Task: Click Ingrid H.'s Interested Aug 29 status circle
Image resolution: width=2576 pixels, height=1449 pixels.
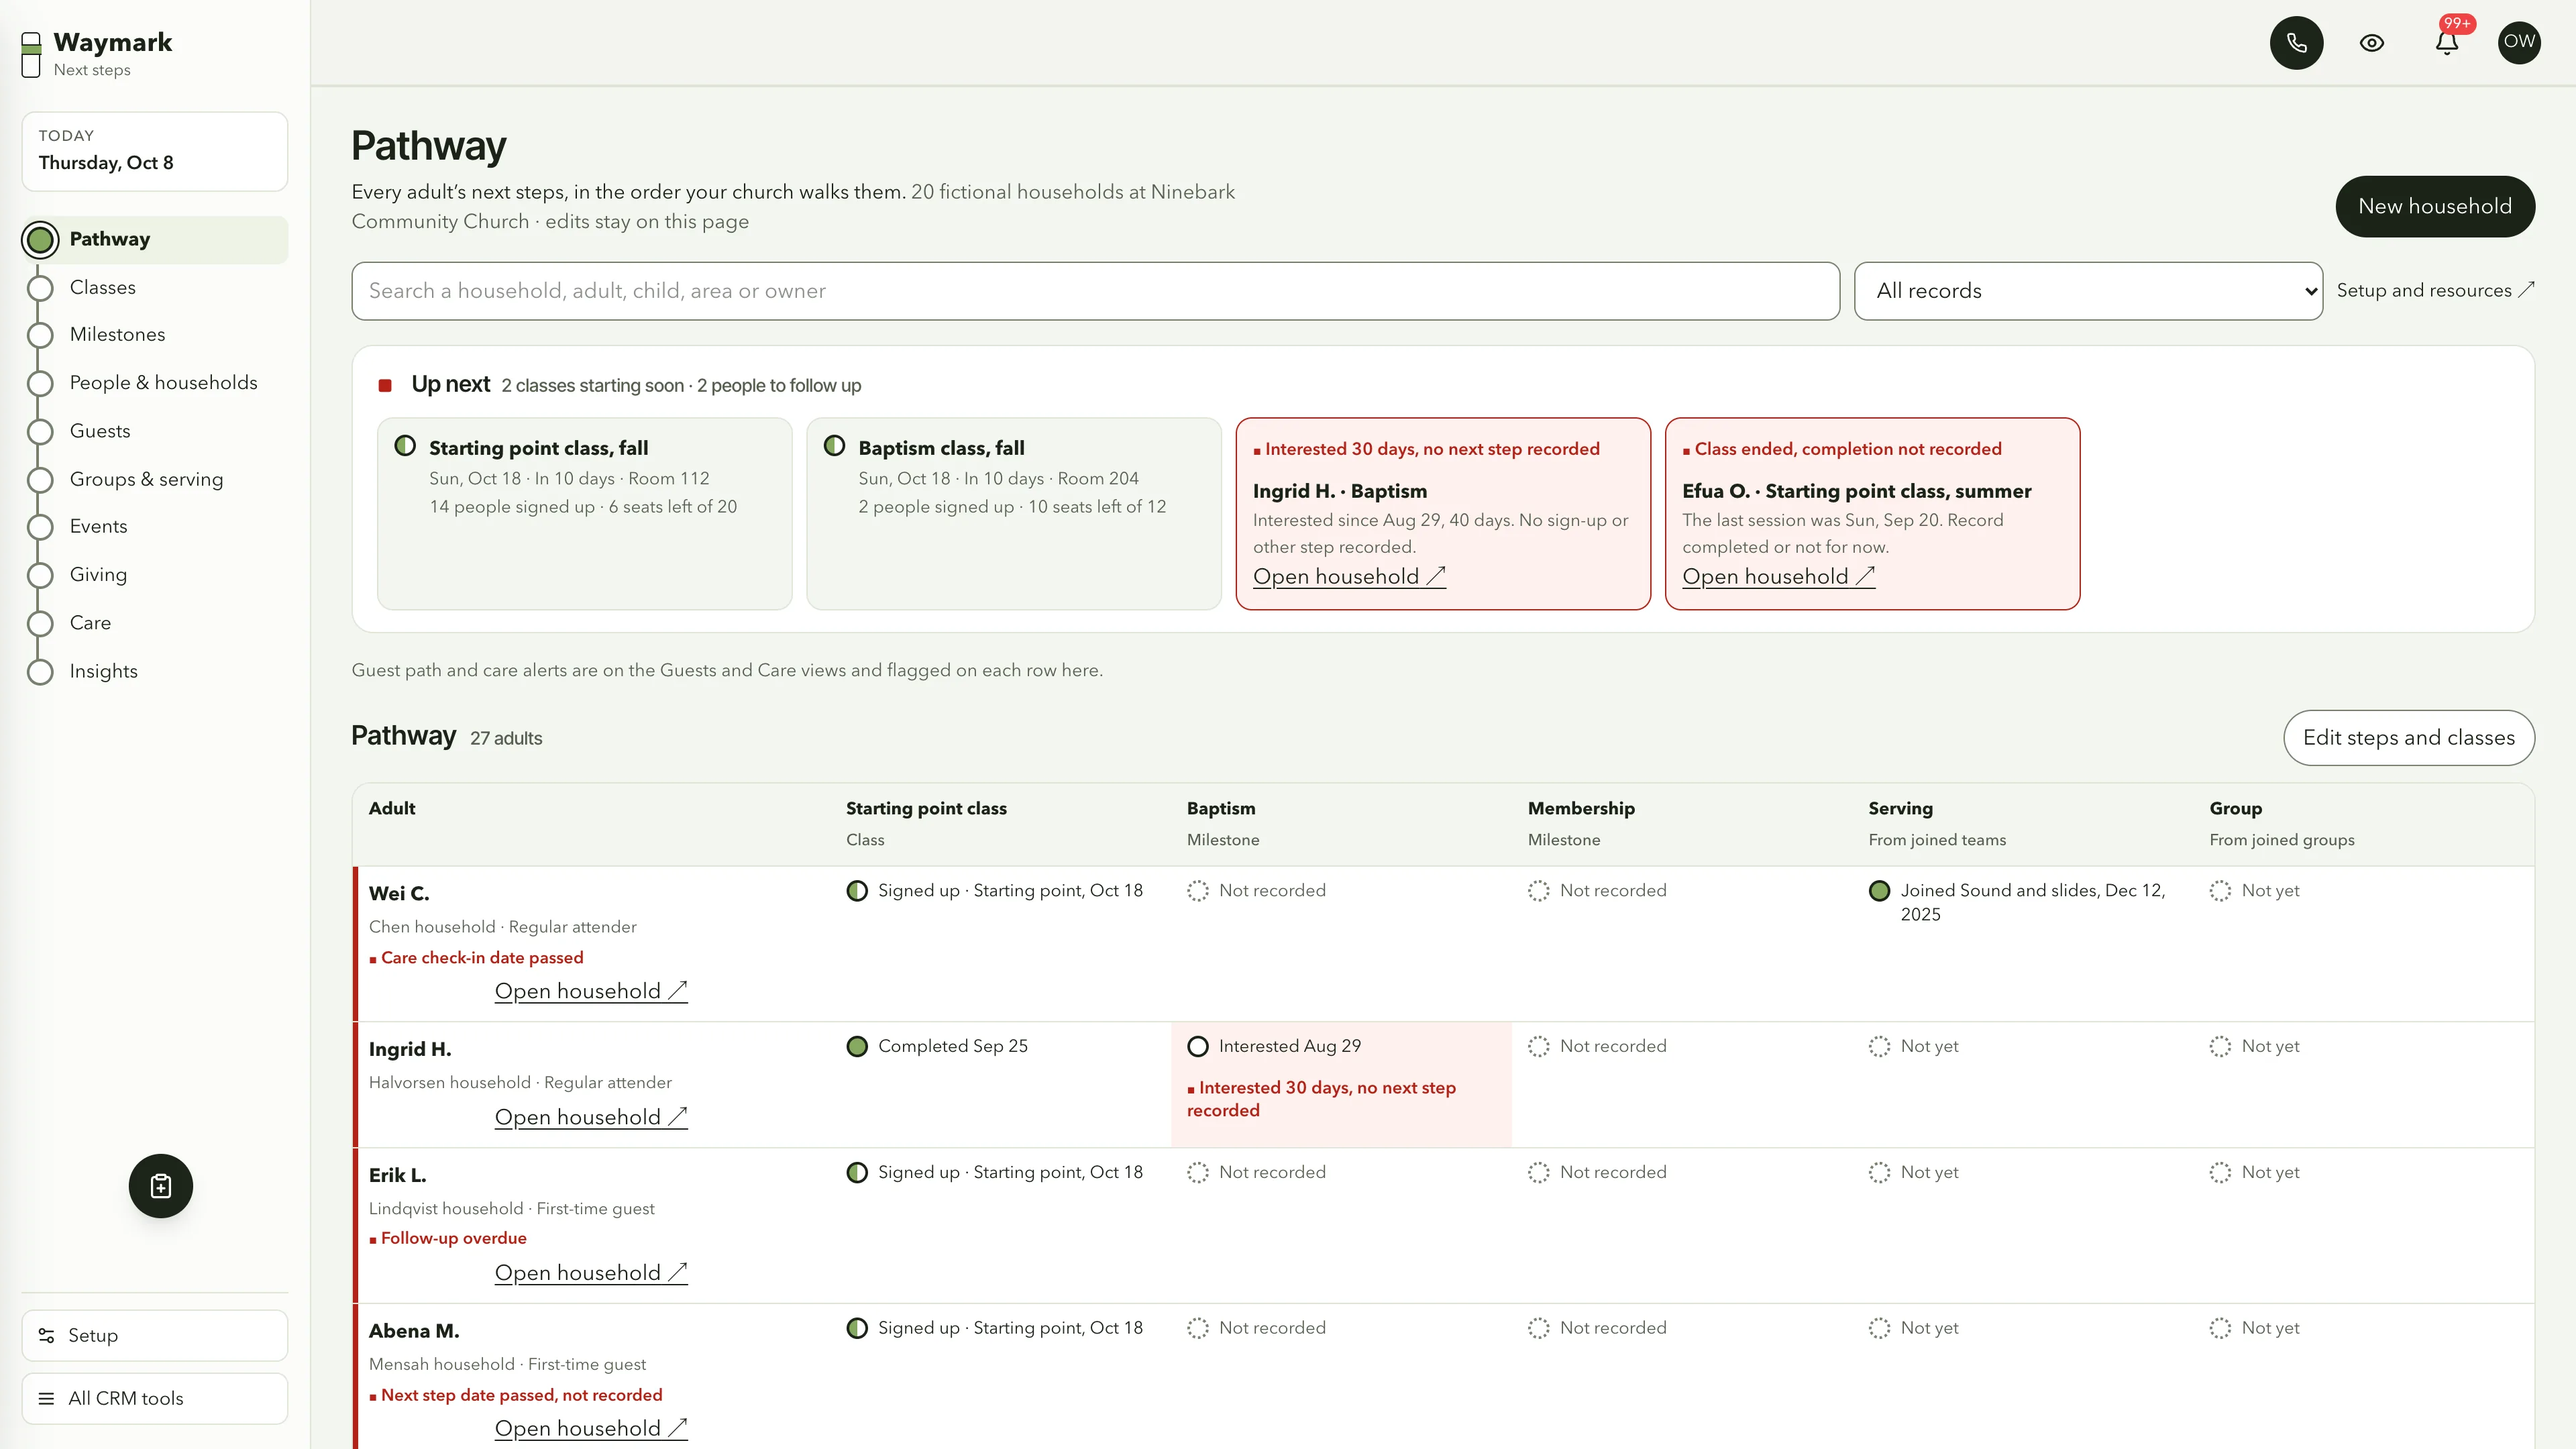Action: [x=1198, y=1046]
